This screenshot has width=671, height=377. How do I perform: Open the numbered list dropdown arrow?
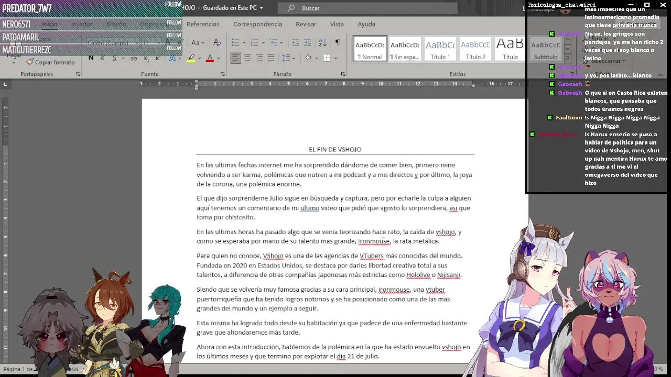pos(262,43)
